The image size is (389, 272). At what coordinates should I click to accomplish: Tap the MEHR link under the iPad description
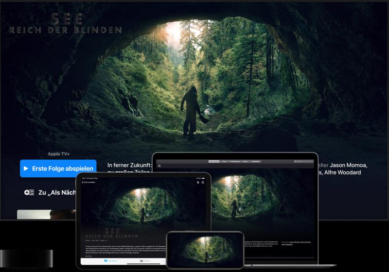[88, 255]
